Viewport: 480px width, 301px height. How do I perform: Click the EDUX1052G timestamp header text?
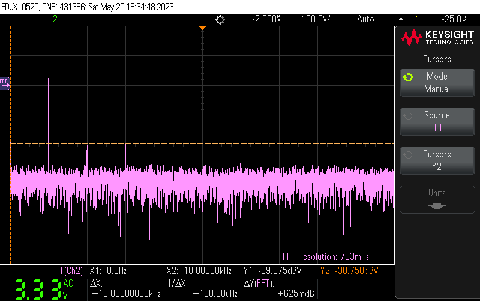coord(88,7)
